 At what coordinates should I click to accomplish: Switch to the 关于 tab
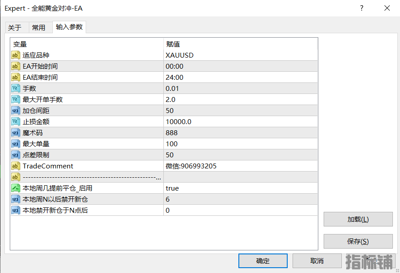click(x=15, y=27)
